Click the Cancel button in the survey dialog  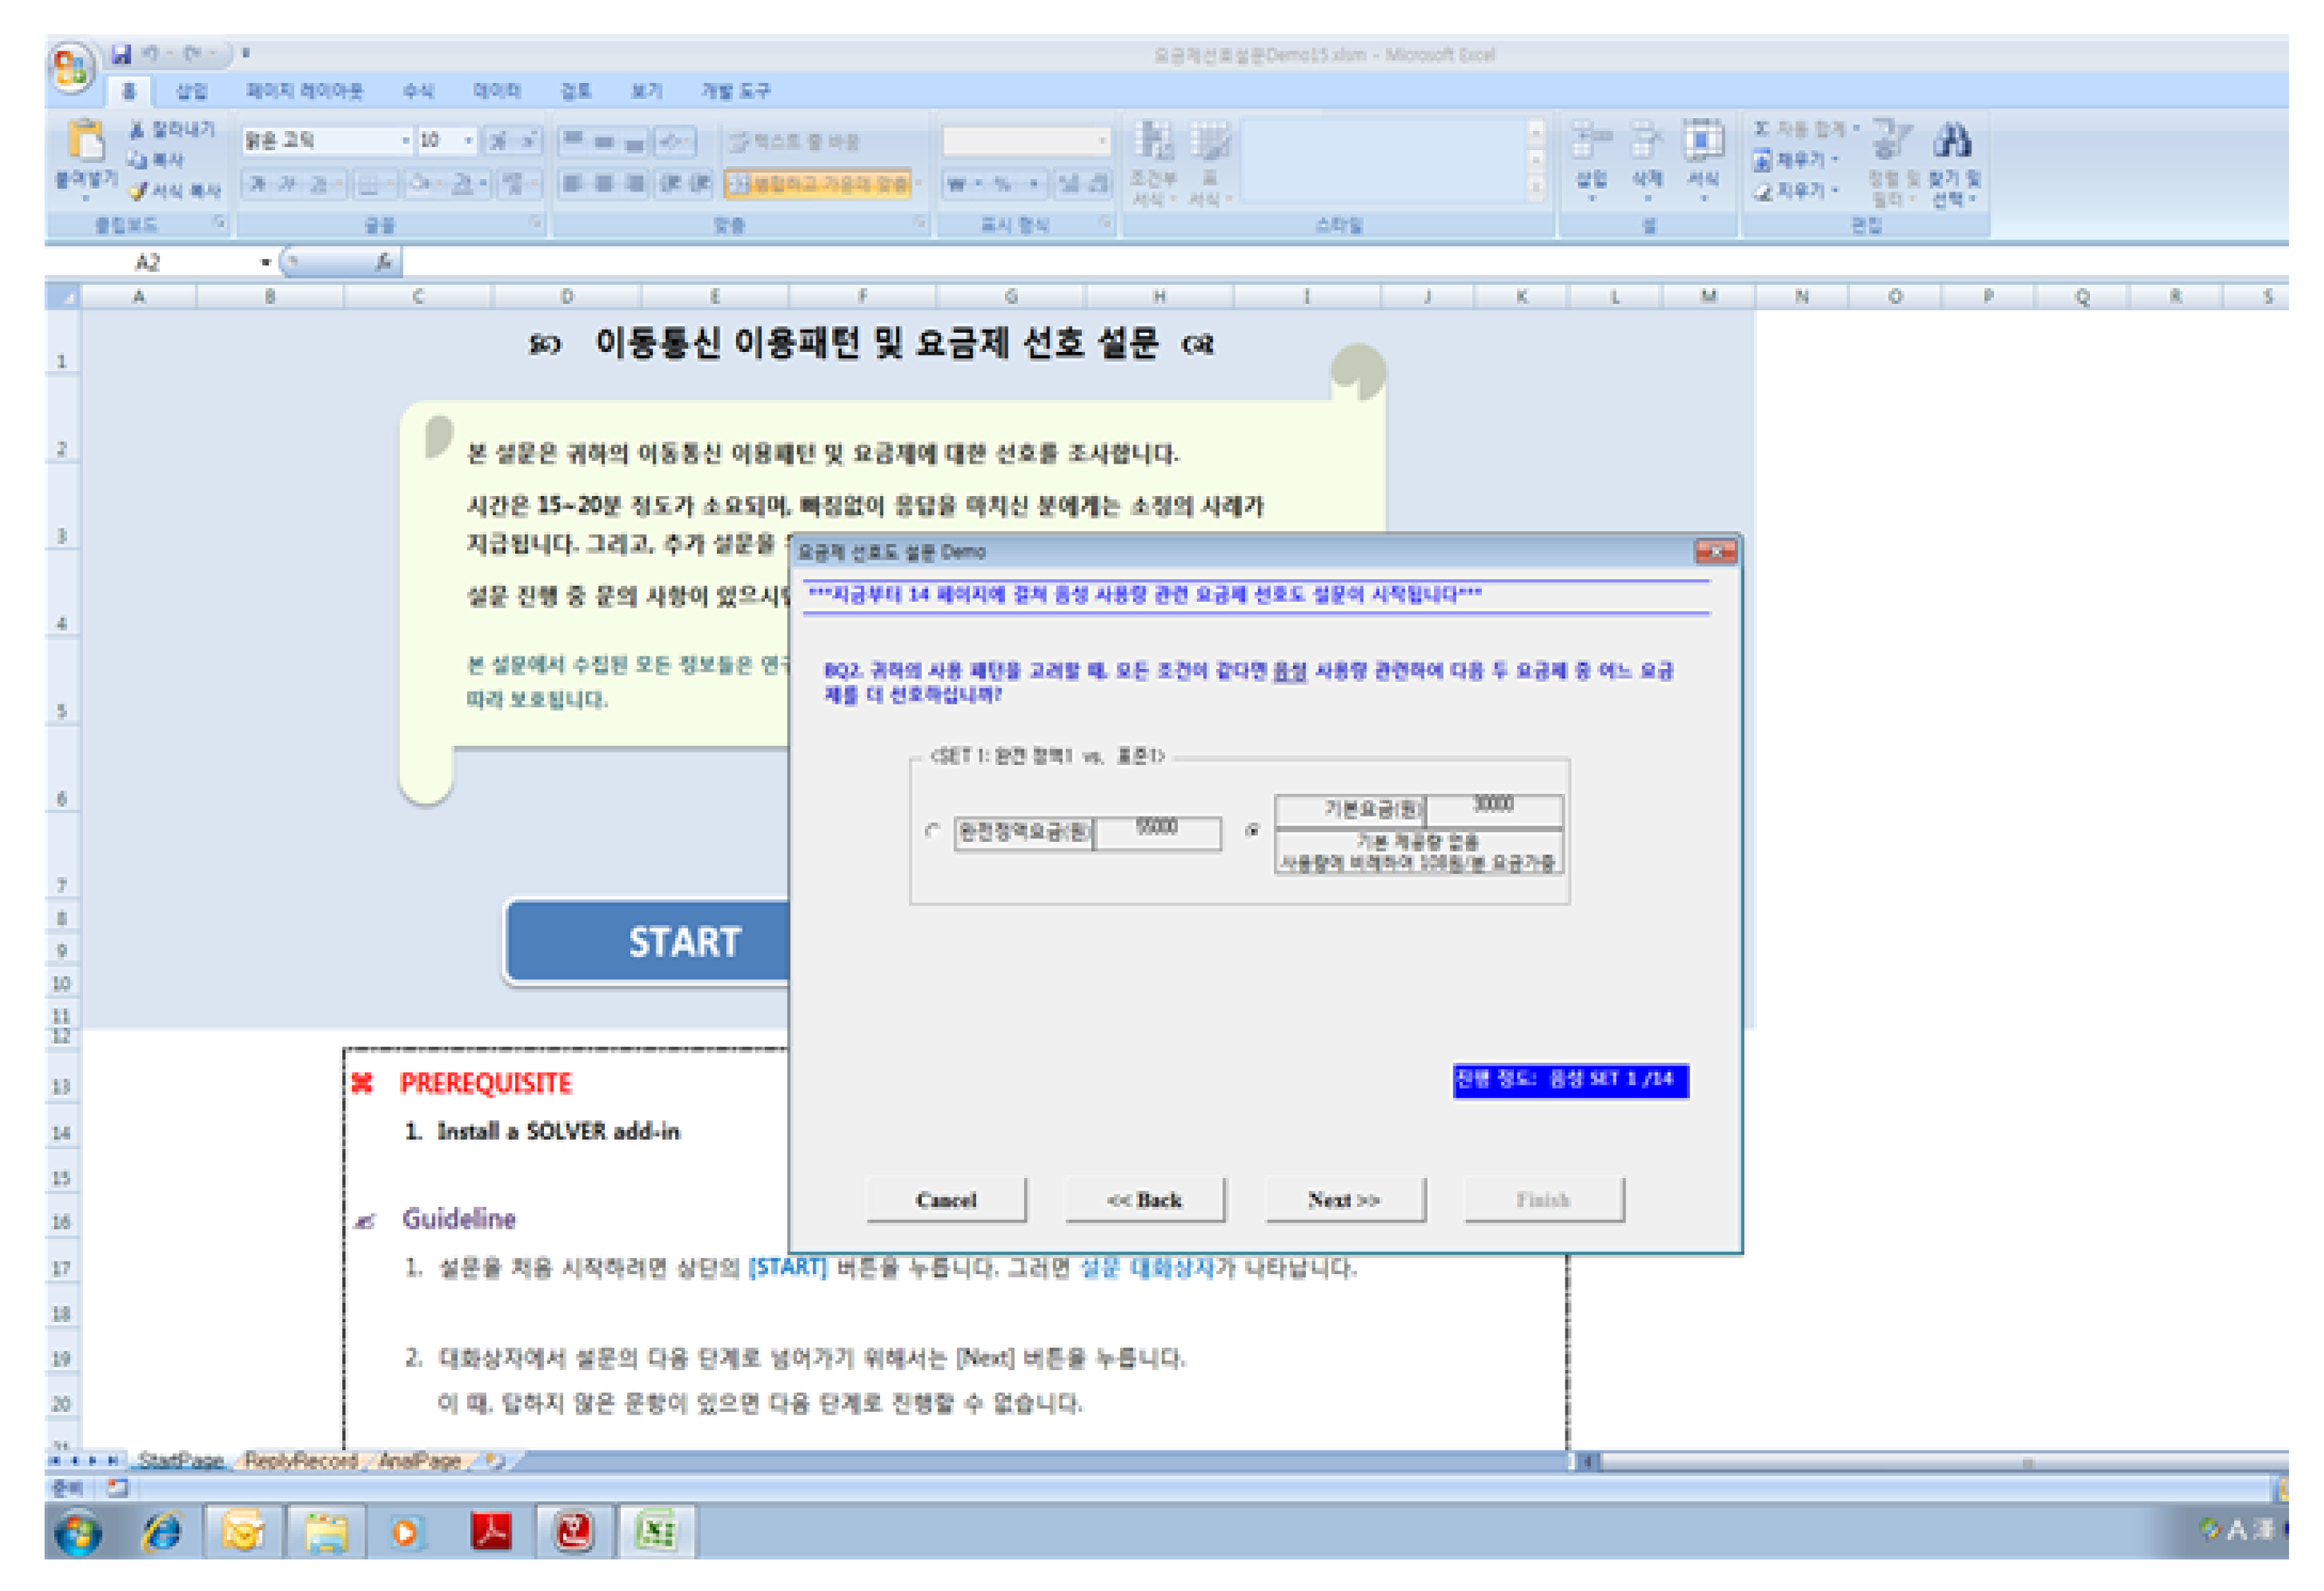(946, 1200)
